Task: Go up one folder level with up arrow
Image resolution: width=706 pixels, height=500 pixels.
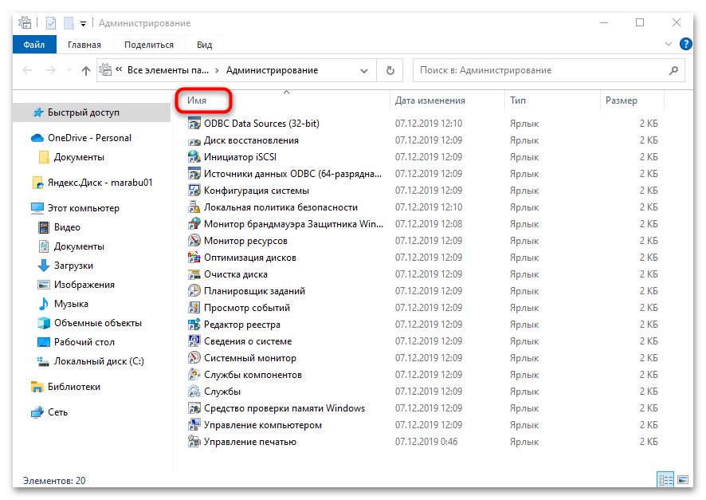Action: click(x=86, y=70)
